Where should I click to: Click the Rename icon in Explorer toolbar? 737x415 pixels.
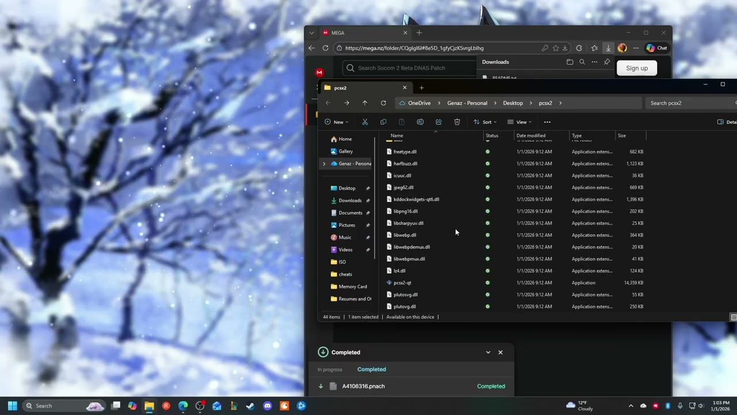pos(420,122)
